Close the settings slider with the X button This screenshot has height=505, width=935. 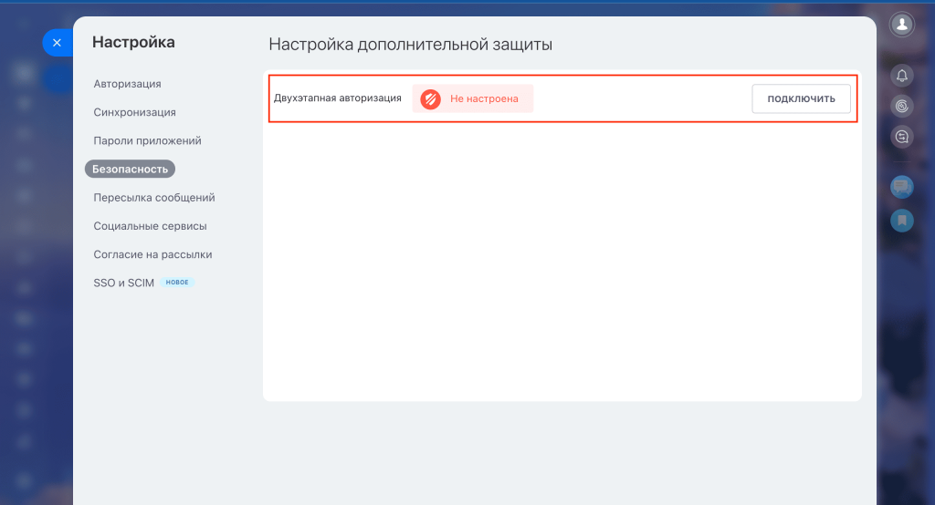(x=57, y=43)
